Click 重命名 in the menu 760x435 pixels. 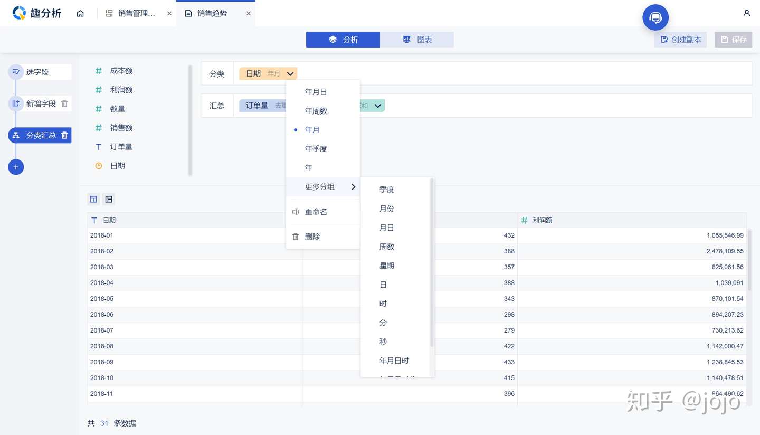tap(323, 212)
